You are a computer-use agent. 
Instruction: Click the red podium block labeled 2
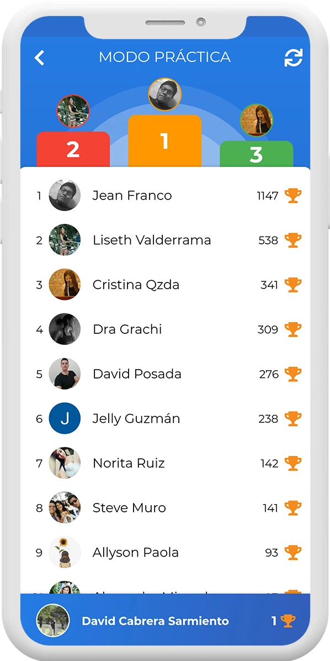coord(73,148)
